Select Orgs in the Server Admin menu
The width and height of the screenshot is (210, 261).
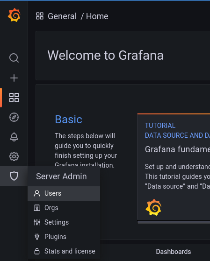[x=64, y=208]
